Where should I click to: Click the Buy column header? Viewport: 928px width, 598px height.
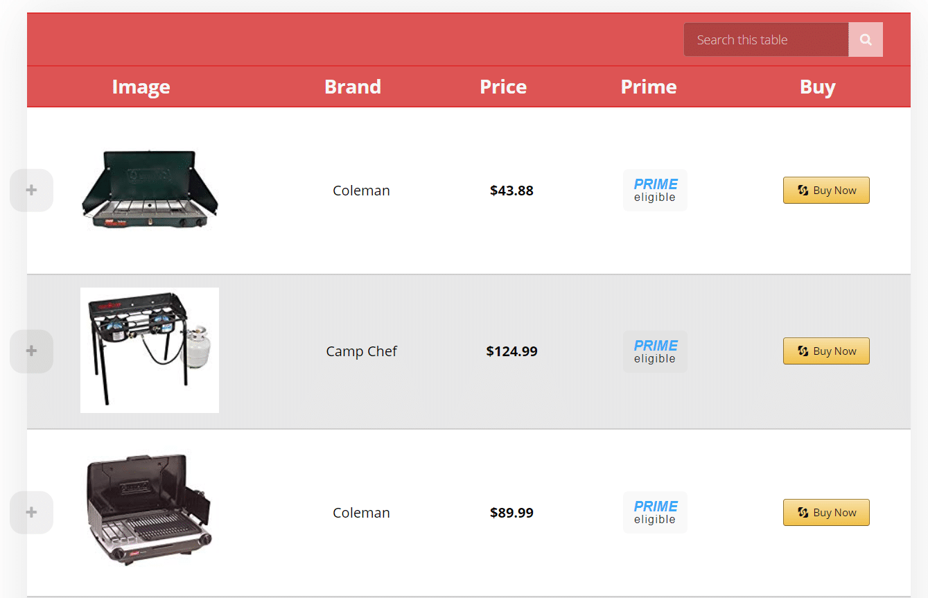pos(818,87)
